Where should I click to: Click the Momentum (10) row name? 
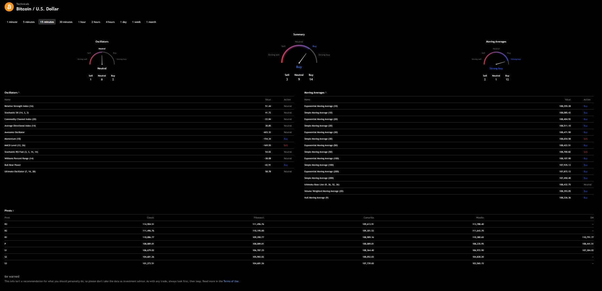click(x=12, y=139)
